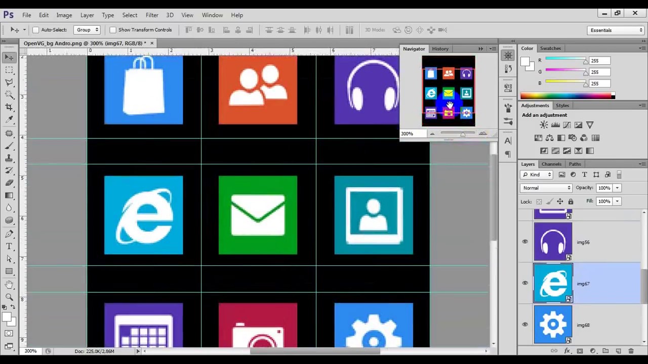Switch to the Channels tab
648x364 pixels.
(x=551, y=164)
